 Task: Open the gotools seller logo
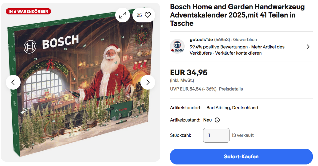pyautogui.click(x=177, y=46)
